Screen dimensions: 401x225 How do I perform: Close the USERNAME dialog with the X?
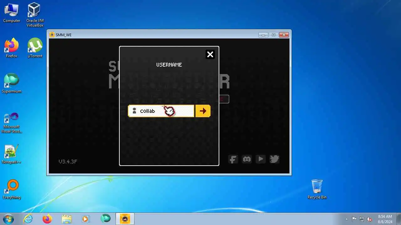[x=210, y=54]
